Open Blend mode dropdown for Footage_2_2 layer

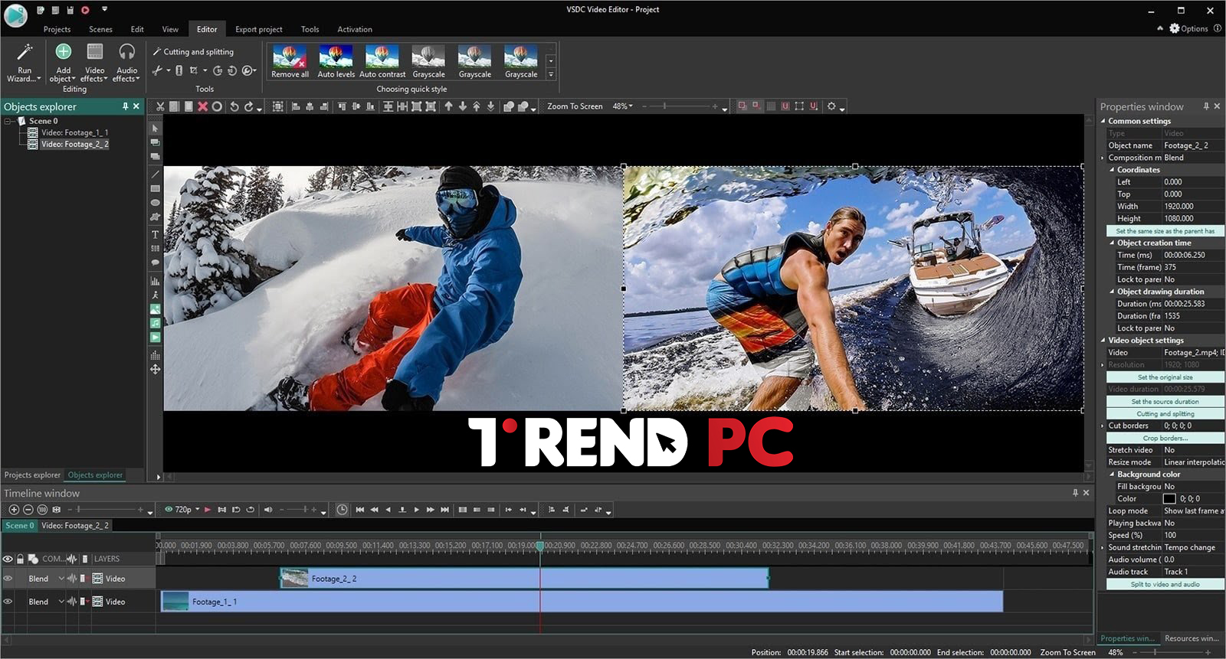61,579
